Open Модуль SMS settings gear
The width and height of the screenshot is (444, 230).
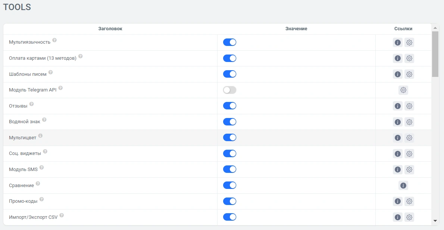coord(409,170)
